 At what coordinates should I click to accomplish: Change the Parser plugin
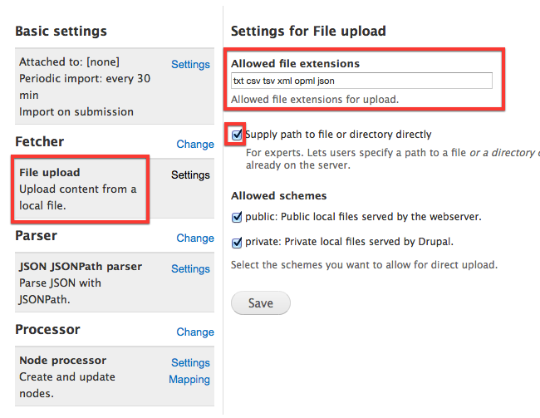(195, 238)
